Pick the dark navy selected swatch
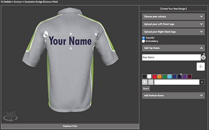 point(179,76)
